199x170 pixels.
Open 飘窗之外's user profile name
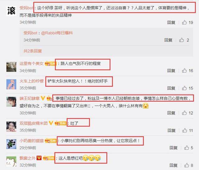tap(27, 158)
